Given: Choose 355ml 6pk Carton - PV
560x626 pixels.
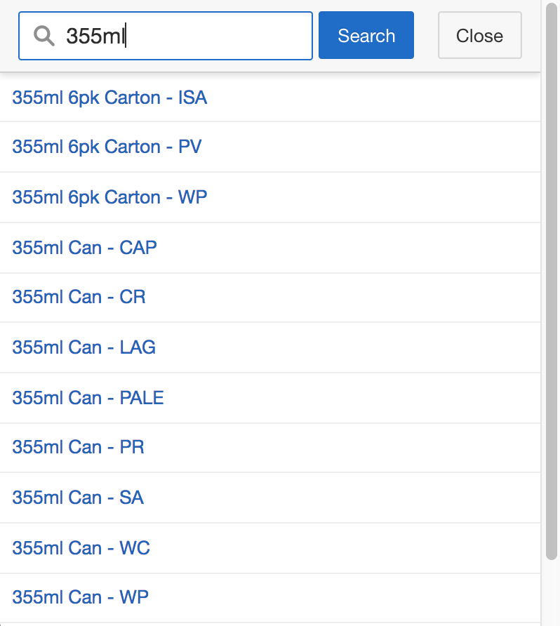Looking at the screenshot, I should [107, 147].
